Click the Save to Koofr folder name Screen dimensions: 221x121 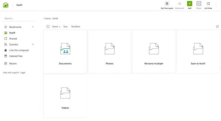click(x=198, y=64)
